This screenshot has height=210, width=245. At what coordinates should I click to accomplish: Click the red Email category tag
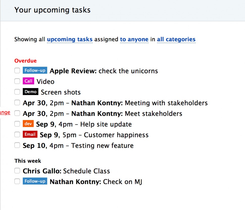30,134
